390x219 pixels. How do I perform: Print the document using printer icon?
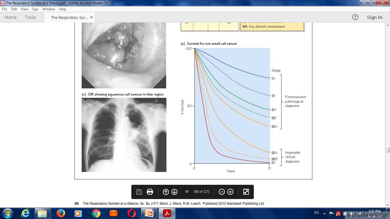[150, 192]
